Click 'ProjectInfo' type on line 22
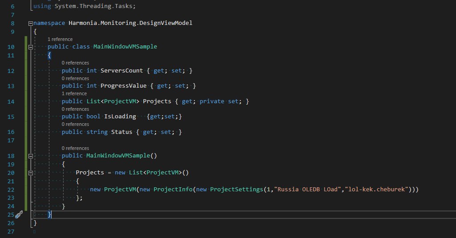Image resolution: width=456 pixels, height=238 pixels. (173, 190)
